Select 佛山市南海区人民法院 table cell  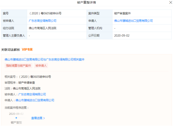tap(57, 28)
